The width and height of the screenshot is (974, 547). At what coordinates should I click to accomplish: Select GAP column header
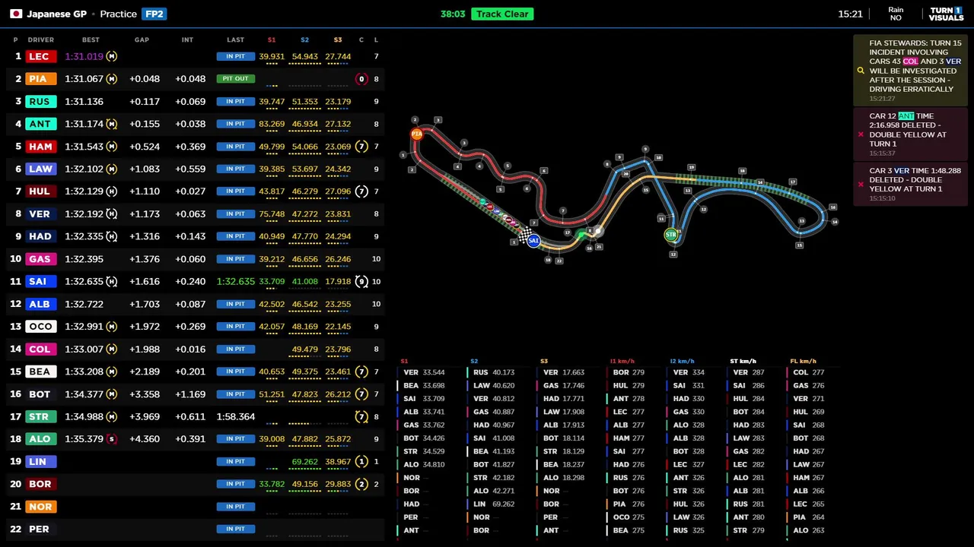(142, 40)
